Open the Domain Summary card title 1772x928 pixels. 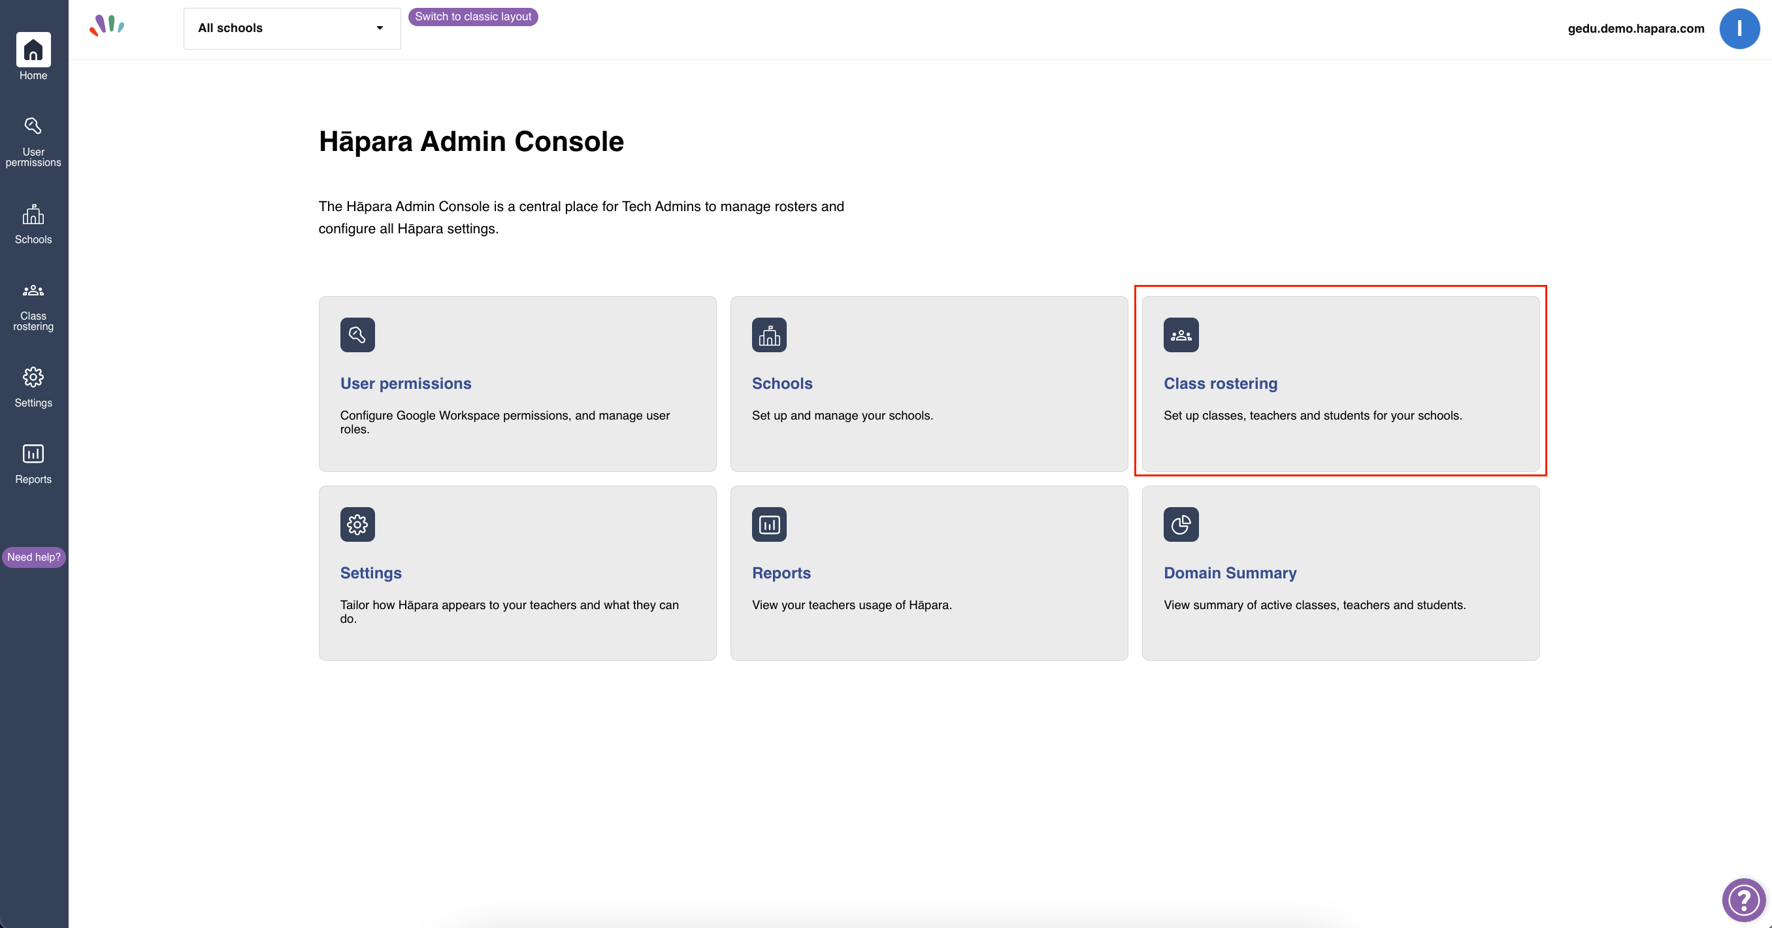[x=1230, y=573]
